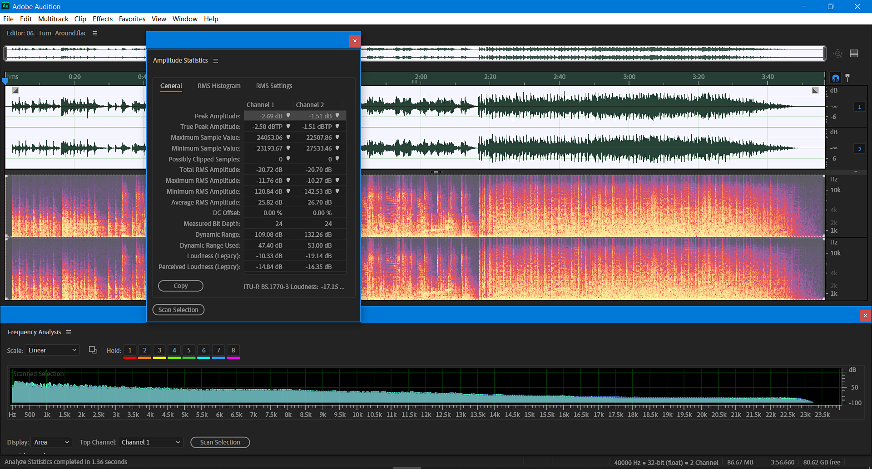Open the Amplitude Statistics panel menu
The image size is (872, 469).
[216, 60]
